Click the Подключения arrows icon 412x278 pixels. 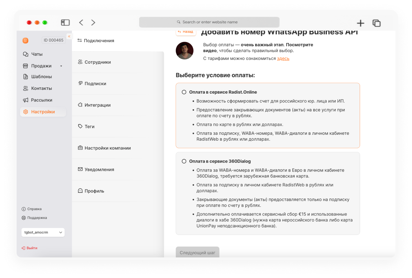[80, 40]
